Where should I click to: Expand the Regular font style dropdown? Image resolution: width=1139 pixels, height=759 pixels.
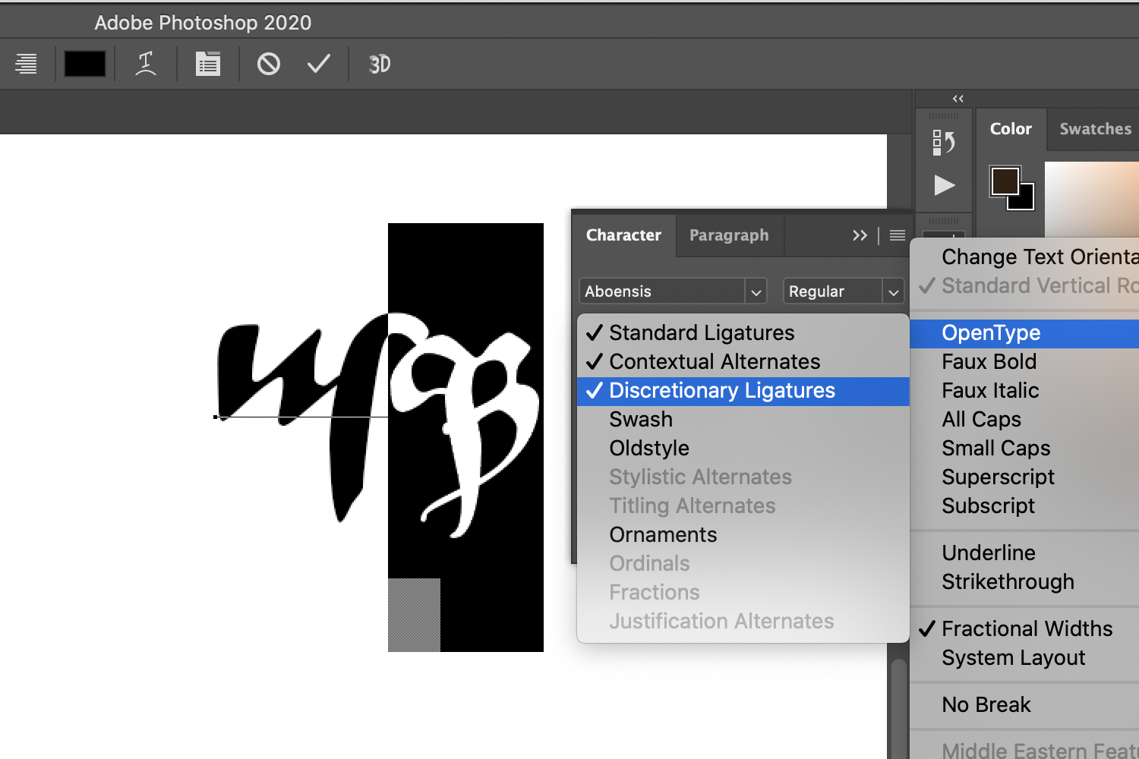click(894, 291)
